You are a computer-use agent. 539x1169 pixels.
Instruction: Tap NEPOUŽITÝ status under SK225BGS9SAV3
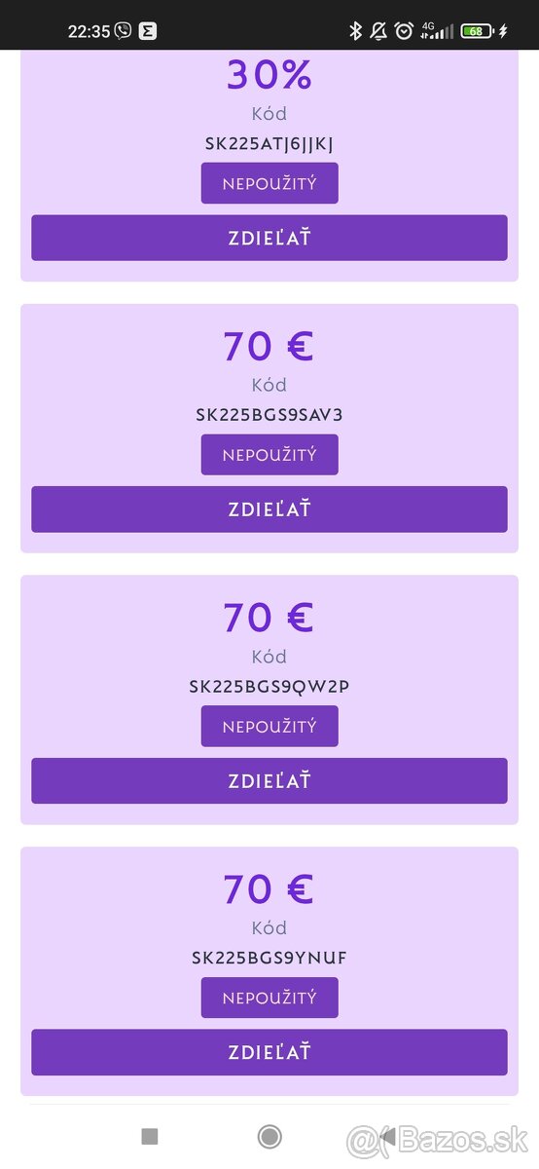(x=269, y=455)
